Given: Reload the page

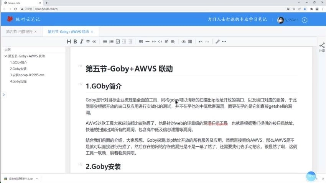Looking at the screenshot, I should [15, 9].
